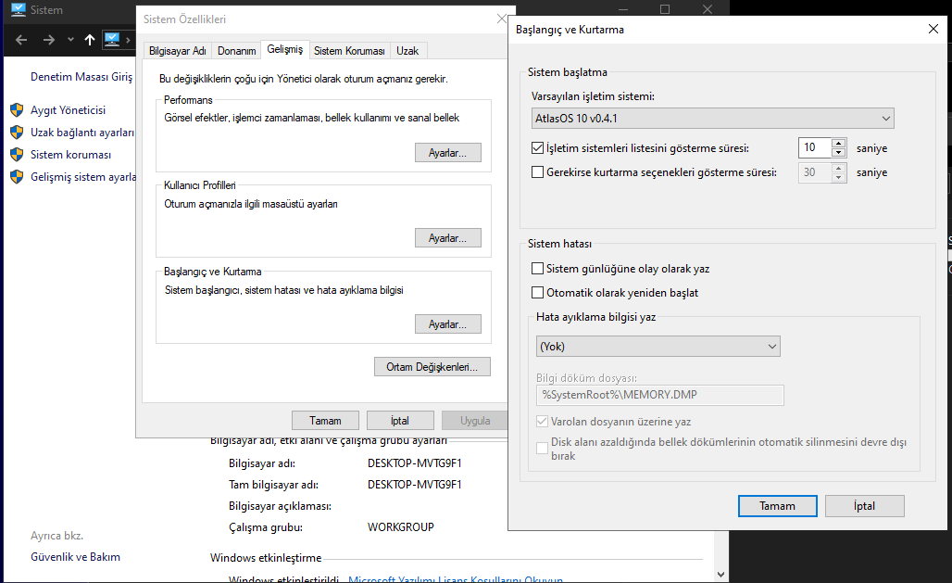The image size is (952, 583).
Task: Click İptal in Sistem Özellikleri dialog
Action: pos(400,420)
